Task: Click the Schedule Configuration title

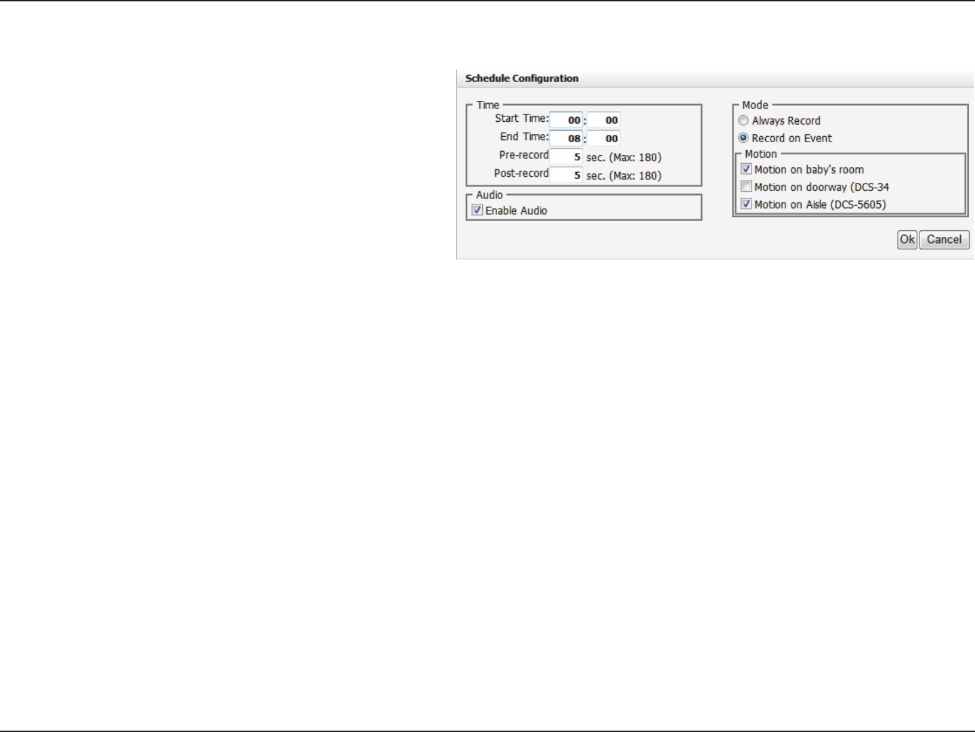Action: coord(522,79)
